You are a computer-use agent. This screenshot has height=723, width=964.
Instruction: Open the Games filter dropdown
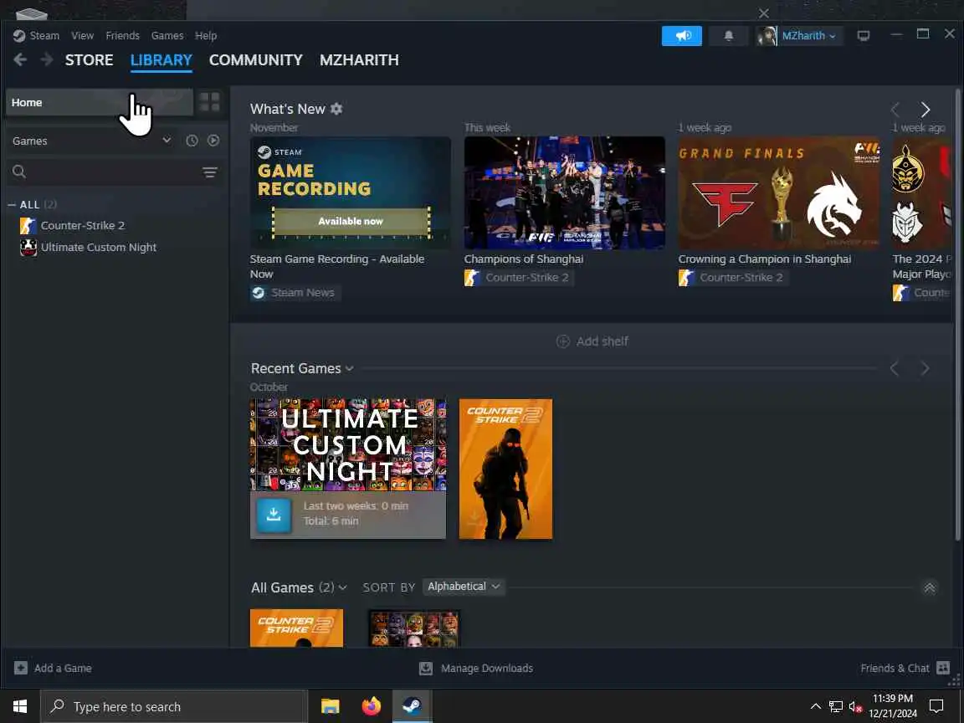[92, 141]
